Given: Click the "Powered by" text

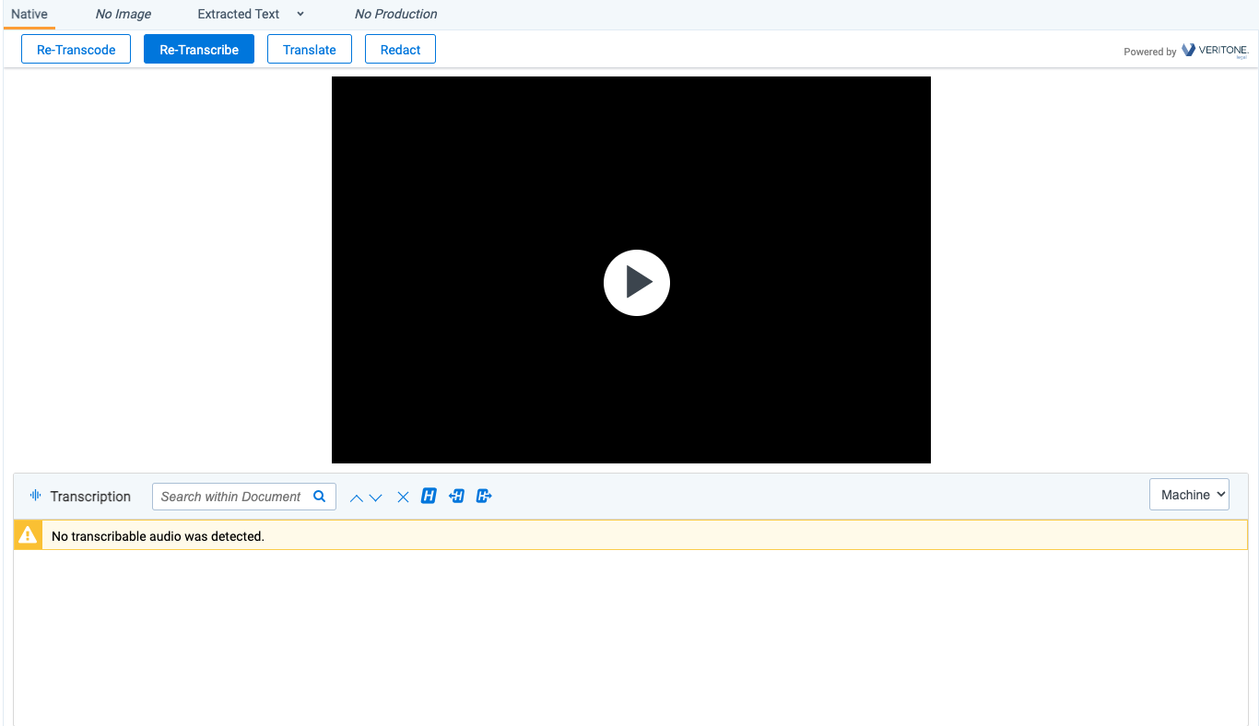Looking at the screenshot, I should [x=1149, y=52].
